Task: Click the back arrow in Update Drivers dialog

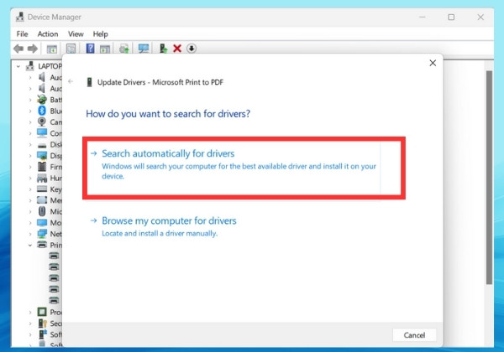Action: point(71,81)
